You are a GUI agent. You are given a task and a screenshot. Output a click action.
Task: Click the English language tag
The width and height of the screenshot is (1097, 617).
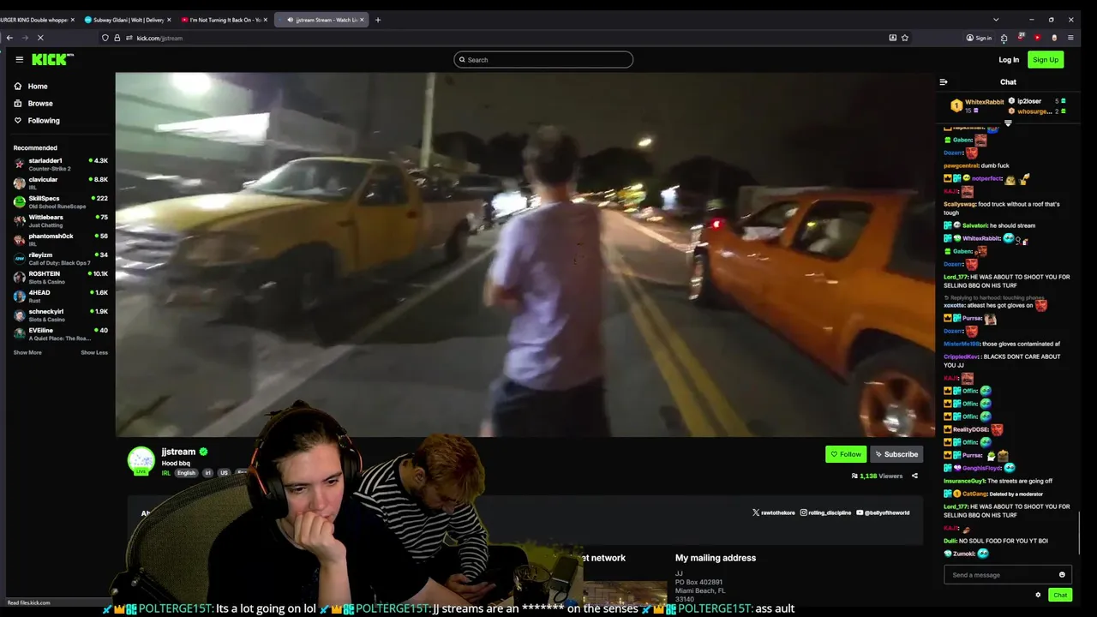click(x=186, y=473)
